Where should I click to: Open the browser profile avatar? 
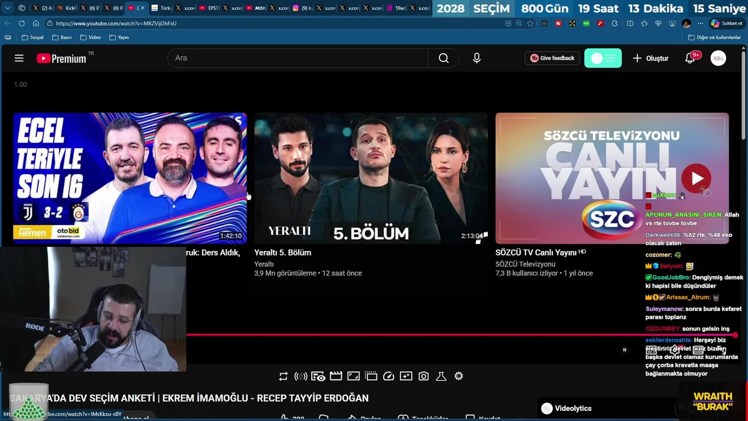pyautogui.click(x=686, y=23)
